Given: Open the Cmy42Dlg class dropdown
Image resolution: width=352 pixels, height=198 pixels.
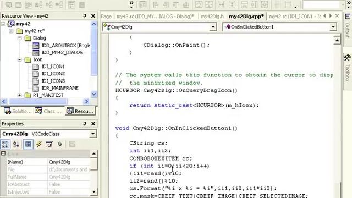Looking at the screenshot, I should 213,27.
